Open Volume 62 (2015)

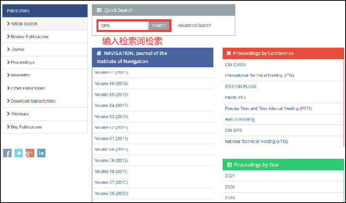111,127
